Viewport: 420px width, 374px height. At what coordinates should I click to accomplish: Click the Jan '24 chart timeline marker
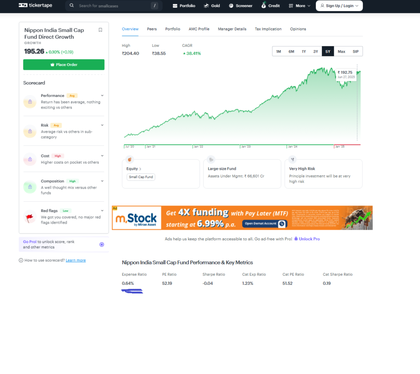tap(292, 147)
